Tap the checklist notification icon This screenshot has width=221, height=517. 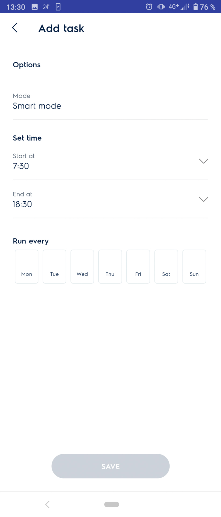[58, 7]
